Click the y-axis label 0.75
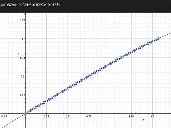This screenshot has width=171, height=128. (22, 58)
